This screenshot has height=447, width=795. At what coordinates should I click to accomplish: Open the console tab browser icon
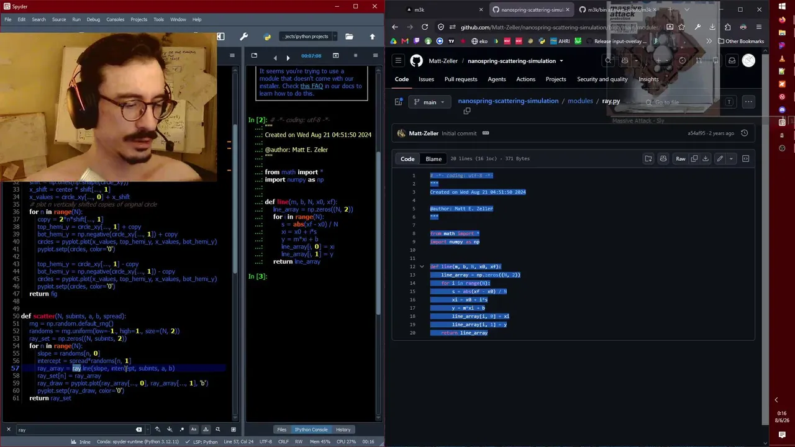coord(254,56)
